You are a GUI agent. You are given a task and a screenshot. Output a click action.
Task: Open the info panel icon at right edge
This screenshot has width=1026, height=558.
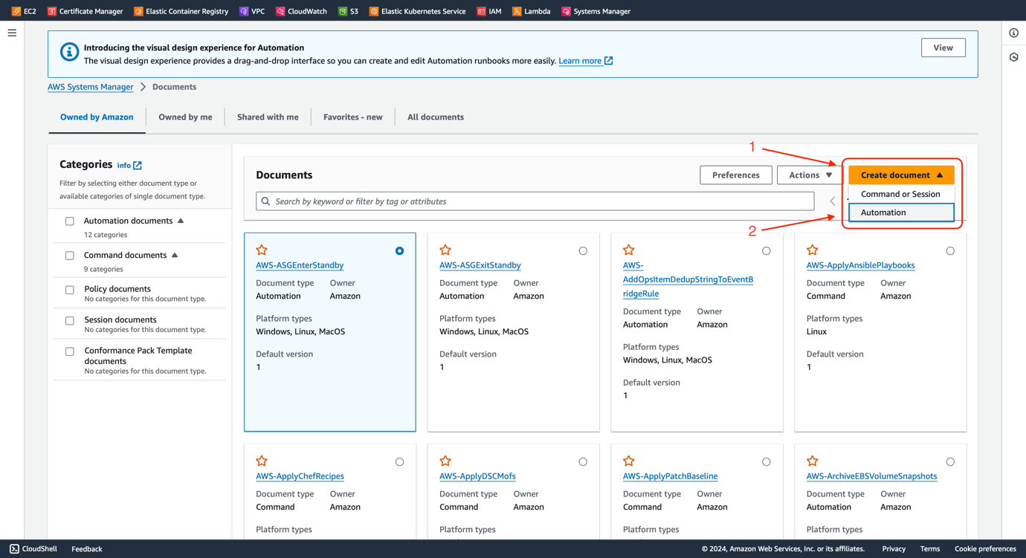tap(1014, 33)
